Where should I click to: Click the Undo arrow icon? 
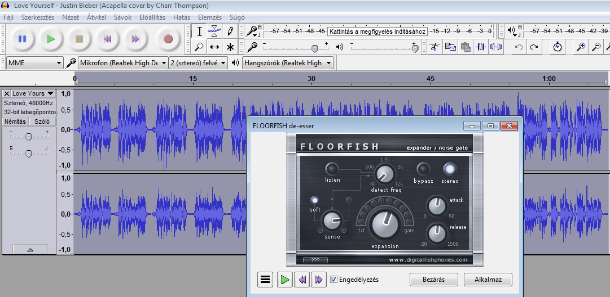tap(519, 47)
